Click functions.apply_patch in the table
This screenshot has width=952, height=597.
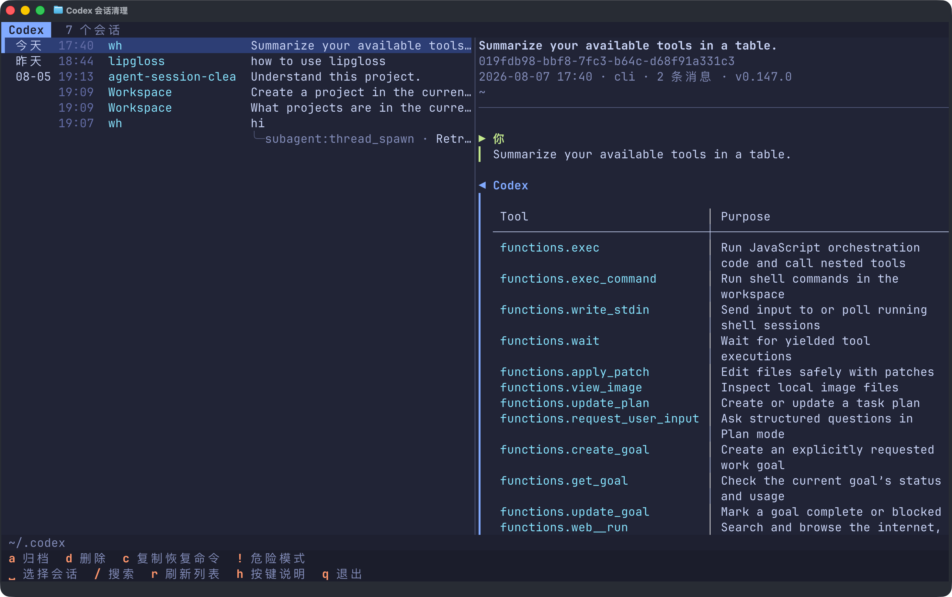click(x=574, y=372)
